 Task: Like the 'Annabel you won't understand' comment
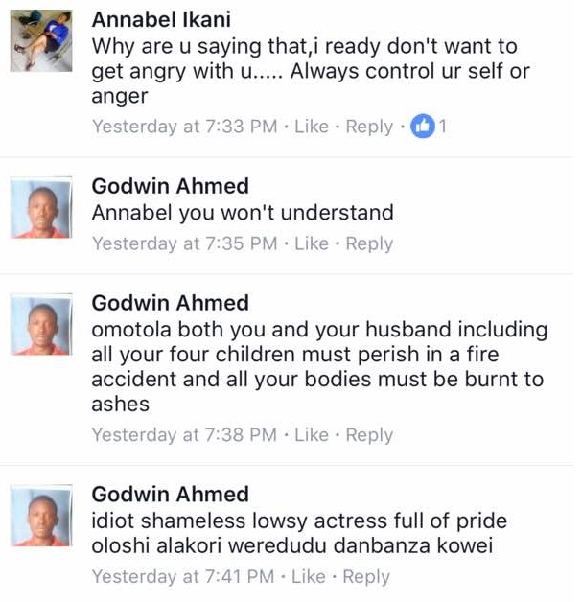point(312,243)
